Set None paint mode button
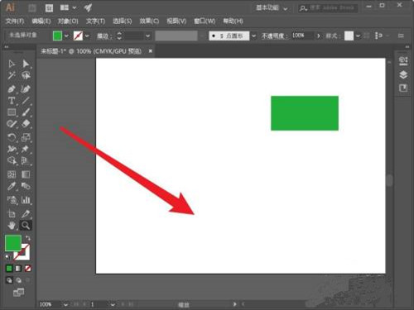This screenshot has width=414, height=310. click(x=28, y=269)
